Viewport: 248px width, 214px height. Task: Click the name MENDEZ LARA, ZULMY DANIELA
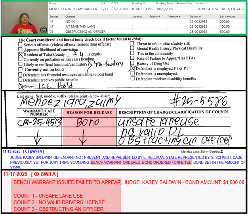[73, 9]
